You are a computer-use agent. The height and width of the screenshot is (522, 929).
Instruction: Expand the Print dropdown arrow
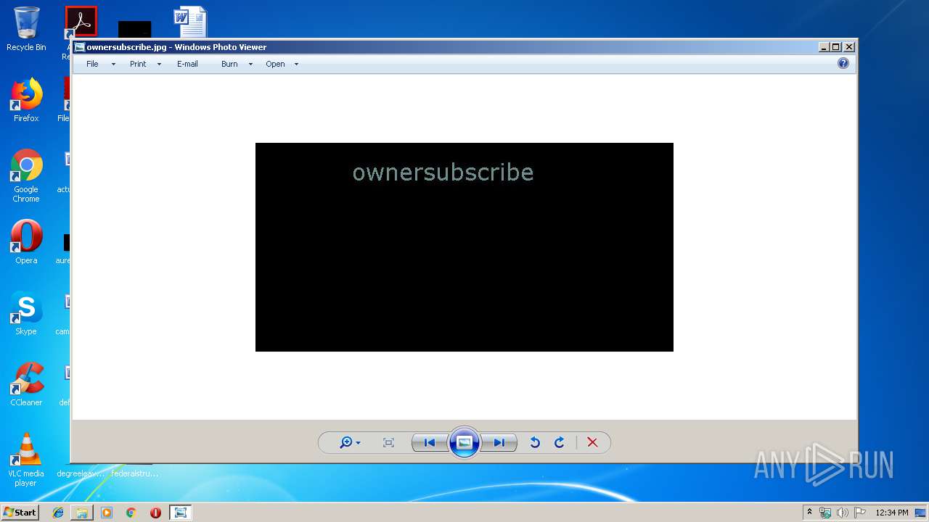click(159, 64)
